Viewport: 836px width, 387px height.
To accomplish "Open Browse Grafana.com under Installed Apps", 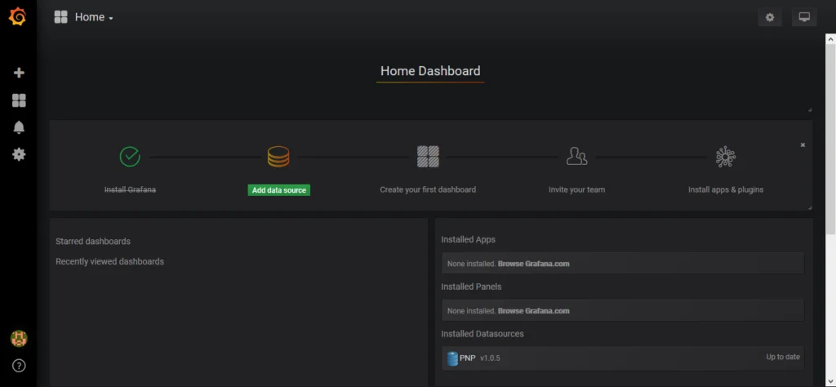I will (533, 264).
